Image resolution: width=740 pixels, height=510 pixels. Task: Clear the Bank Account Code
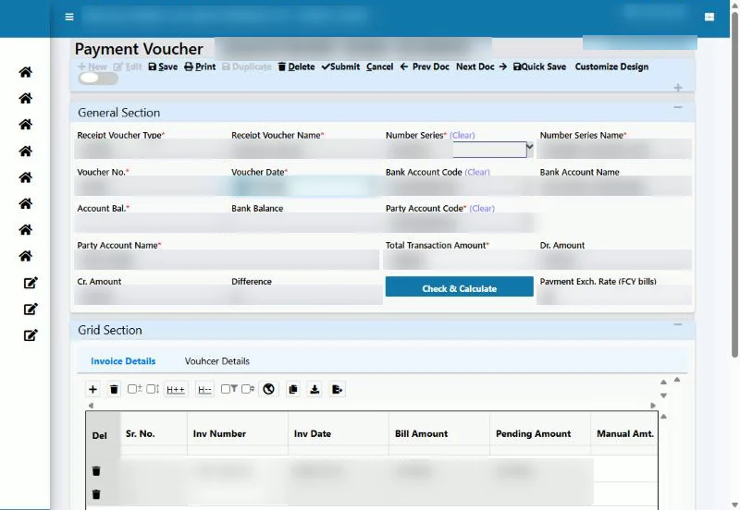coord(477,172)
